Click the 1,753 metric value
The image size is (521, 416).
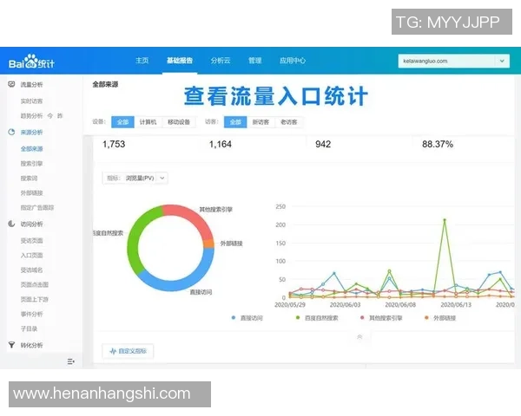click(x=114, y=145)
